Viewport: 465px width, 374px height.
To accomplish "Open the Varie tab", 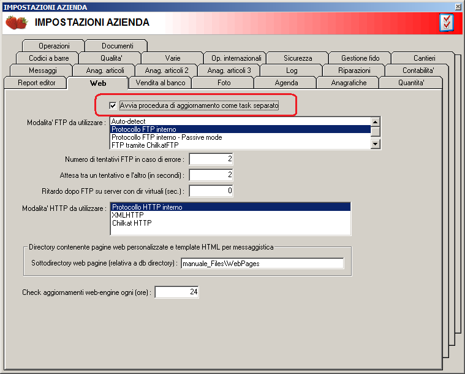I will pyautogui.click(x=173, y=58).
